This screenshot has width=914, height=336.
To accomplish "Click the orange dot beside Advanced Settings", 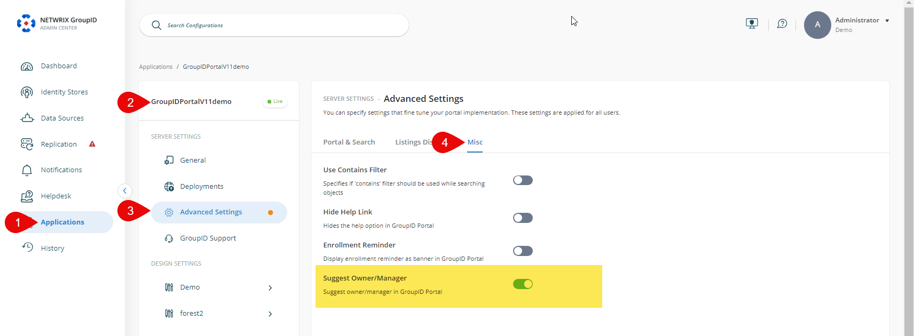I will (271, 212).
